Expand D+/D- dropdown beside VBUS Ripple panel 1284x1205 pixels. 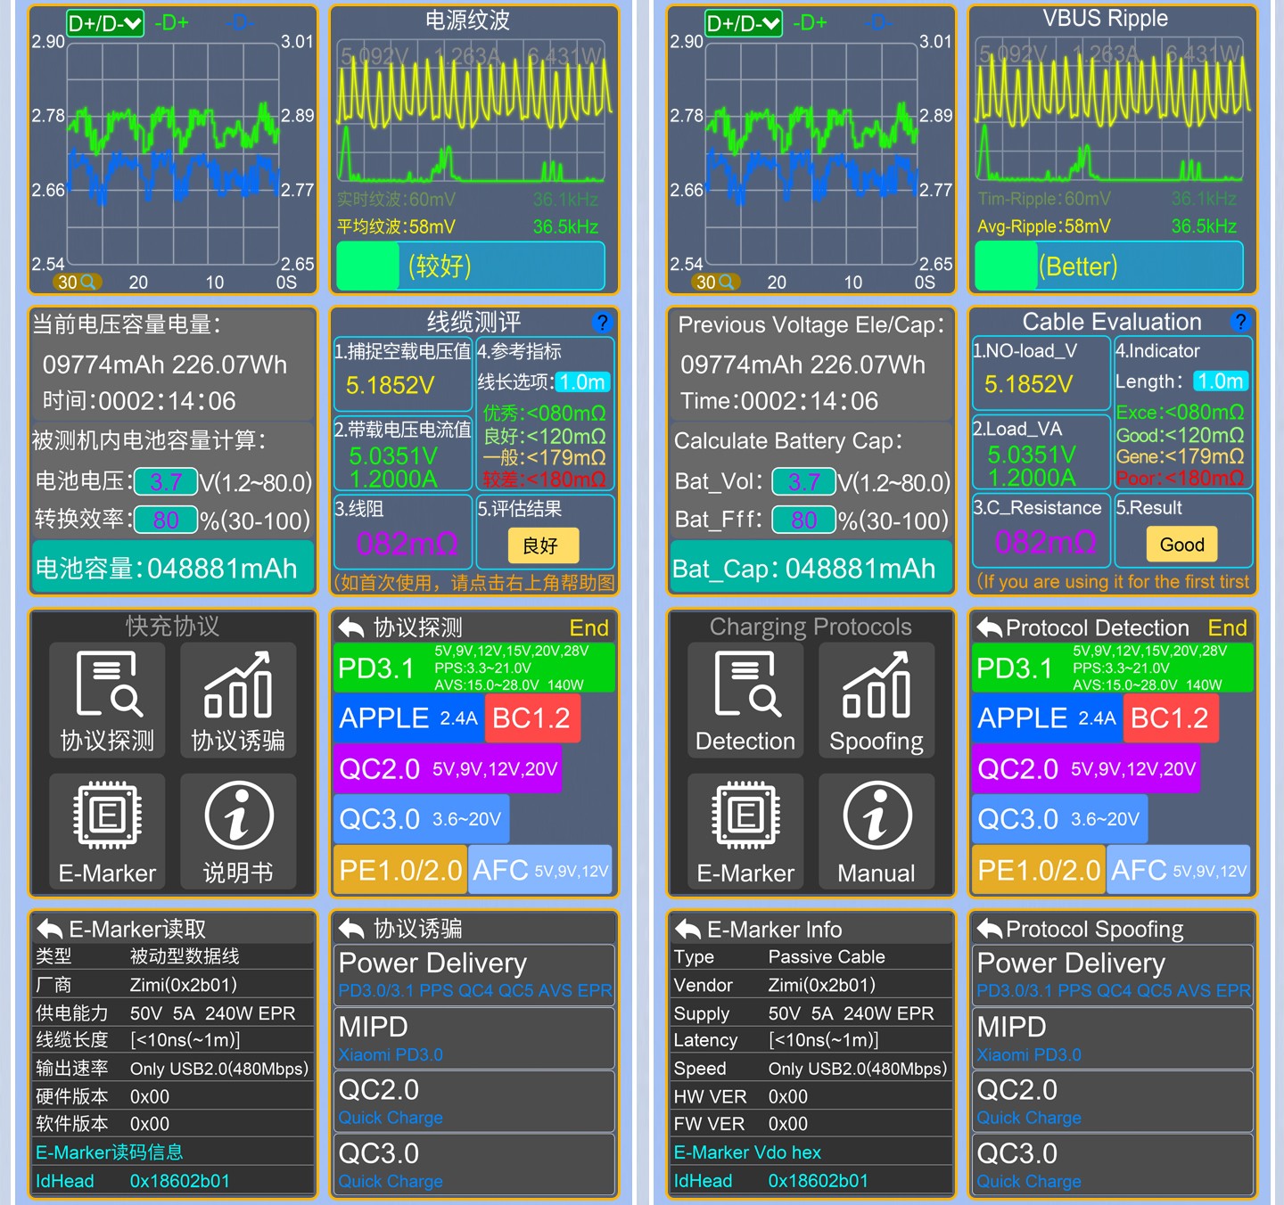click(x=744, y=23)
